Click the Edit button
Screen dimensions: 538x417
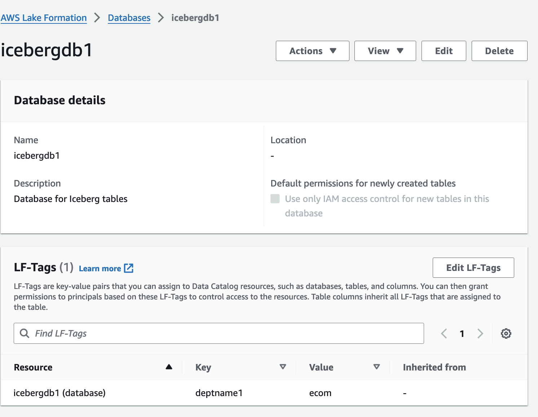(444, 51)
